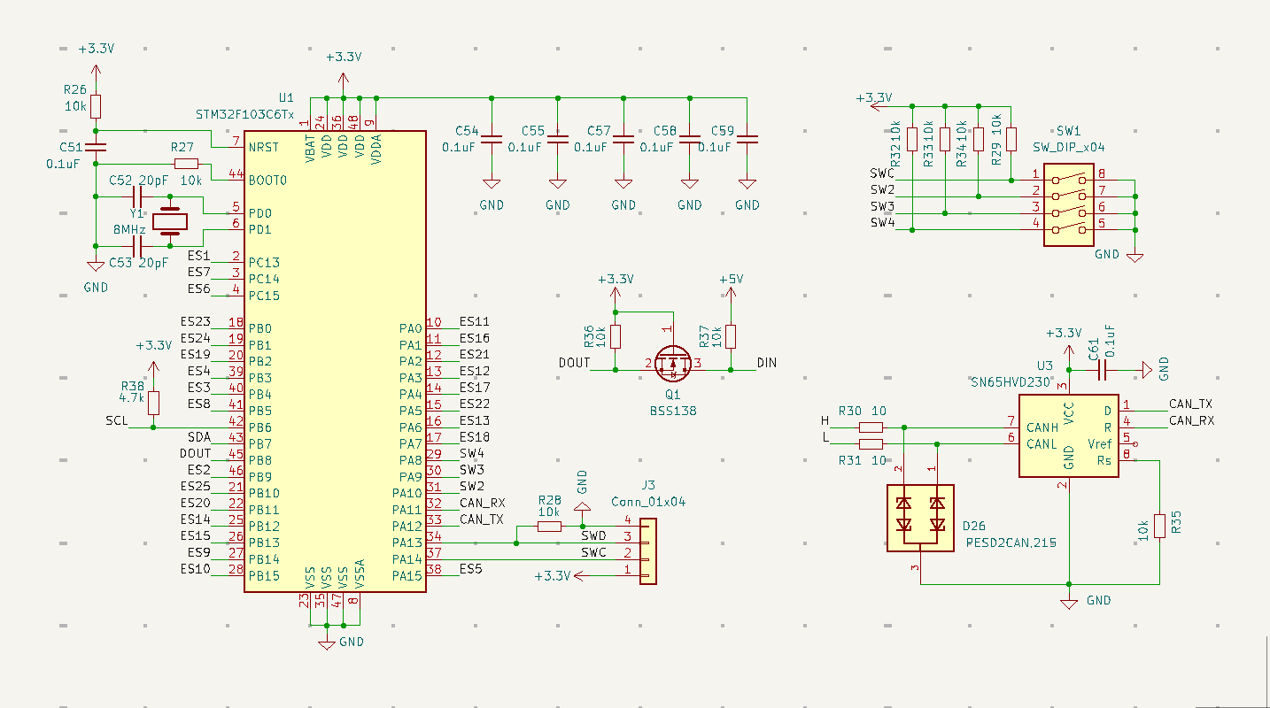Select the J3 Conn_01x04 connector symbol
This screenshot has height=708, width=1270.
pos(647,551)
